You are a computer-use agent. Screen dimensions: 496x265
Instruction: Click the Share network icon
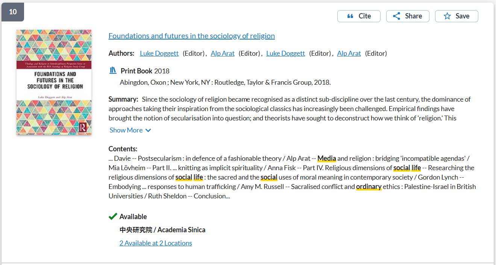click(x=396, y=16)
